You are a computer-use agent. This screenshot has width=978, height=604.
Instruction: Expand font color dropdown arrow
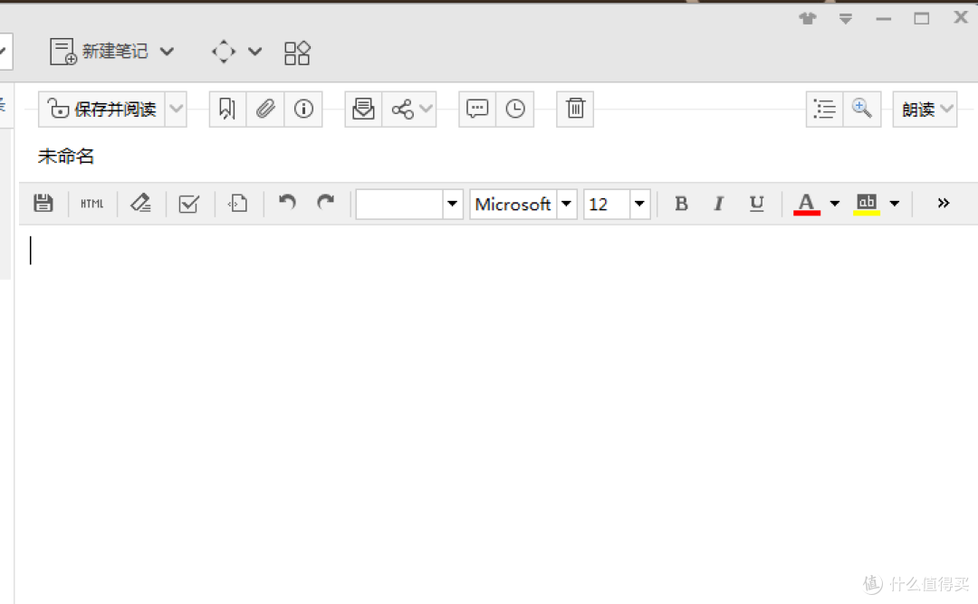(x=835, y=204)
